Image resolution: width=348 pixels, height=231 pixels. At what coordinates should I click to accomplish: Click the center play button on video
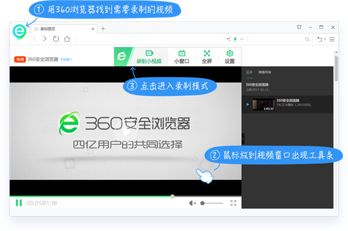(x=126, y=132)
